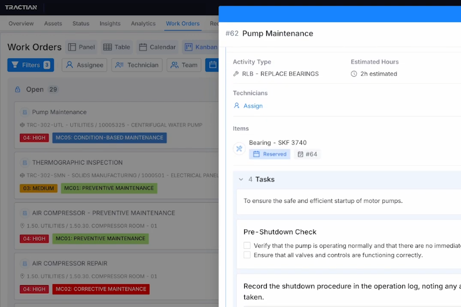Collapse the 4 Tasks section
Viewport: 461px width, 307px height.
click(241, 180)
